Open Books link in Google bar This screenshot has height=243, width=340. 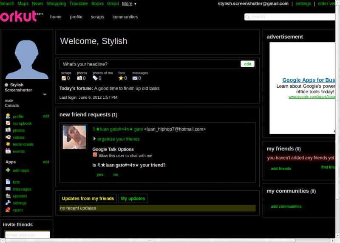[x=97, y=4]
